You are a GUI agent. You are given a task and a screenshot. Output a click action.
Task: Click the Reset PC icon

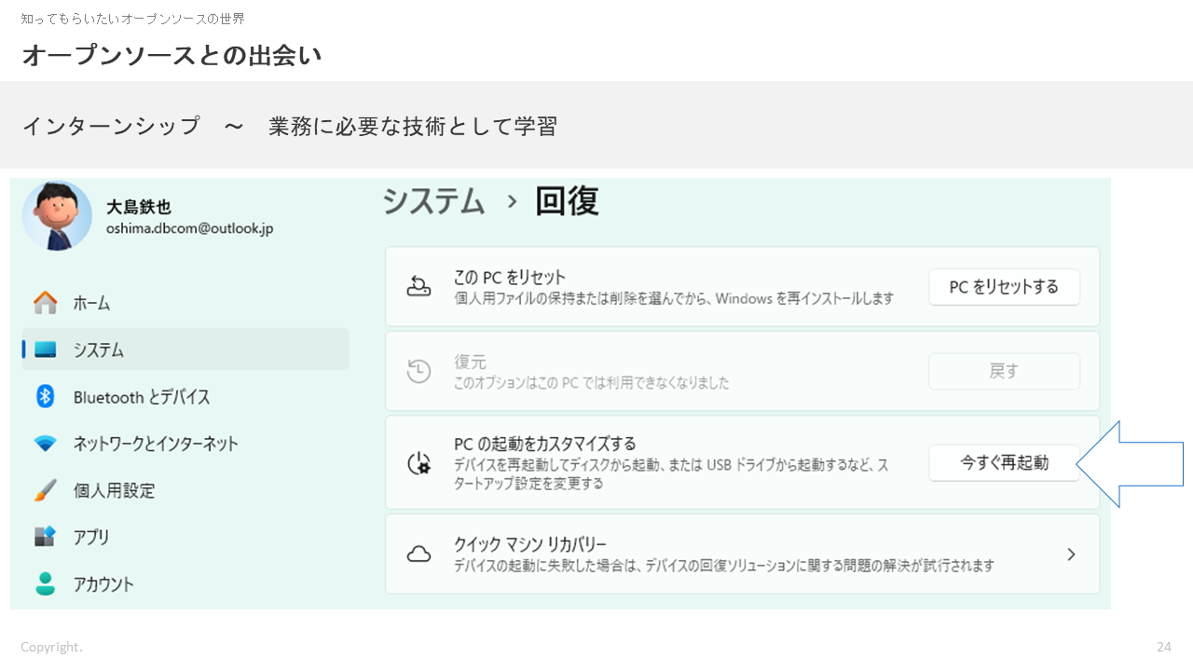click(x=419, y=286)
